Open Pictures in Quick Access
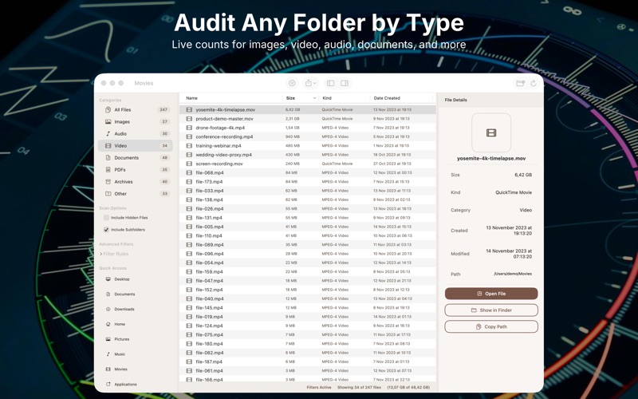 tap(122, 339)
